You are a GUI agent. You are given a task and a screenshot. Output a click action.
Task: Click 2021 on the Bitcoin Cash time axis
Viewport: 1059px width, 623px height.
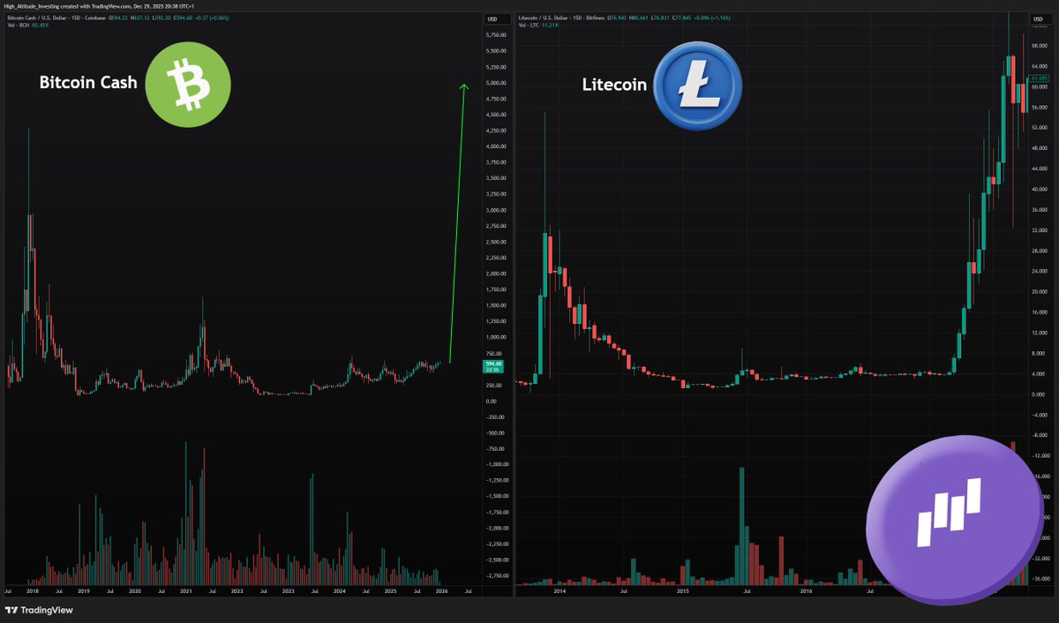186,591
